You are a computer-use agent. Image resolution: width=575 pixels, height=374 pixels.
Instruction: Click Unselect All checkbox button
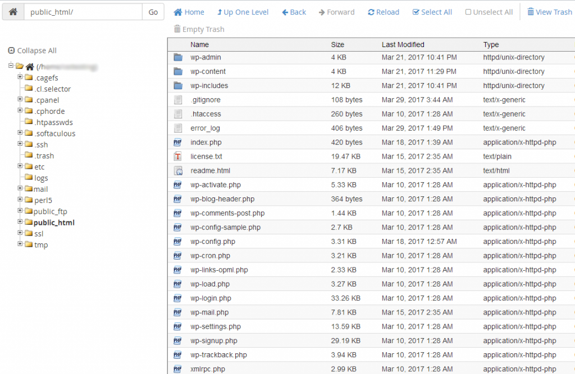pos(489,12)
